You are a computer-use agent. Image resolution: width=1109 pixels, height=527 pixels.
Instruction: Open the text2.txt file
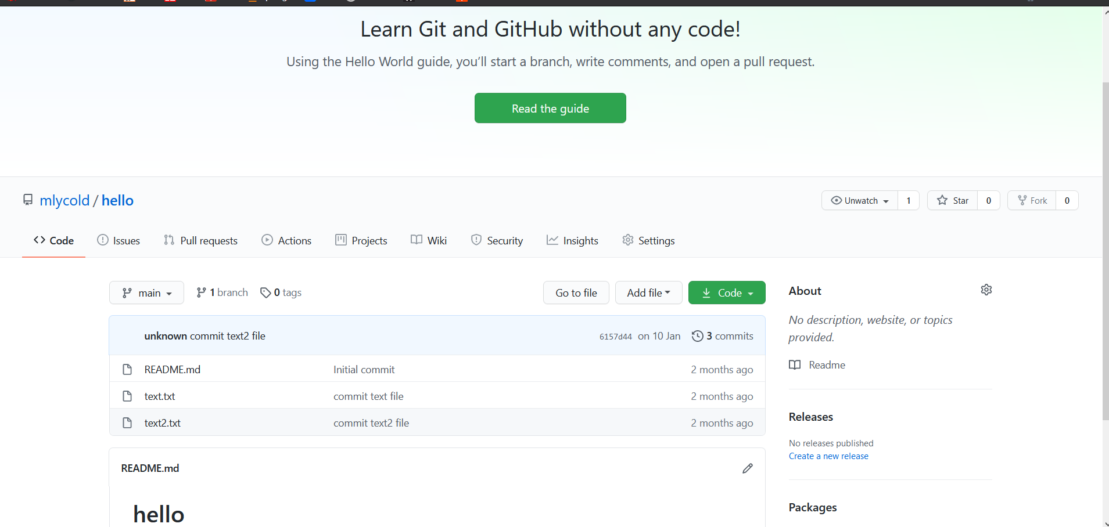click(163, 423)
